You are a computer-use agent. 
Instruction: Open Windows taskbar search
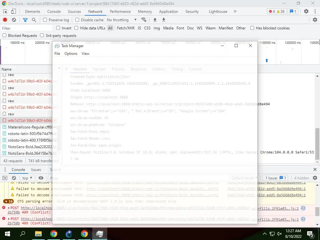click(x=22, y=234)
